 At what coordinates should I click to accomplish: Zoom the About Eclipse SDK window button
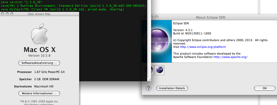point(157,17)
